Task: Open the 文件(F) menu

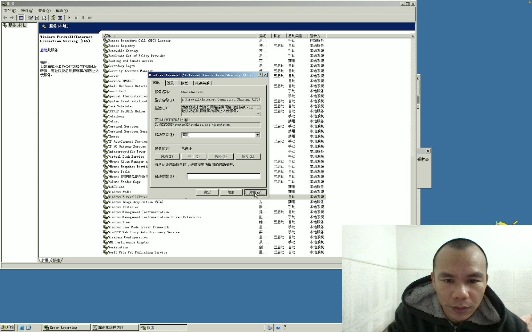Action: [x=10, y=11]
